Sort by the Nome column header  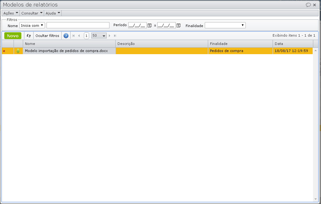tap(69, 44)
